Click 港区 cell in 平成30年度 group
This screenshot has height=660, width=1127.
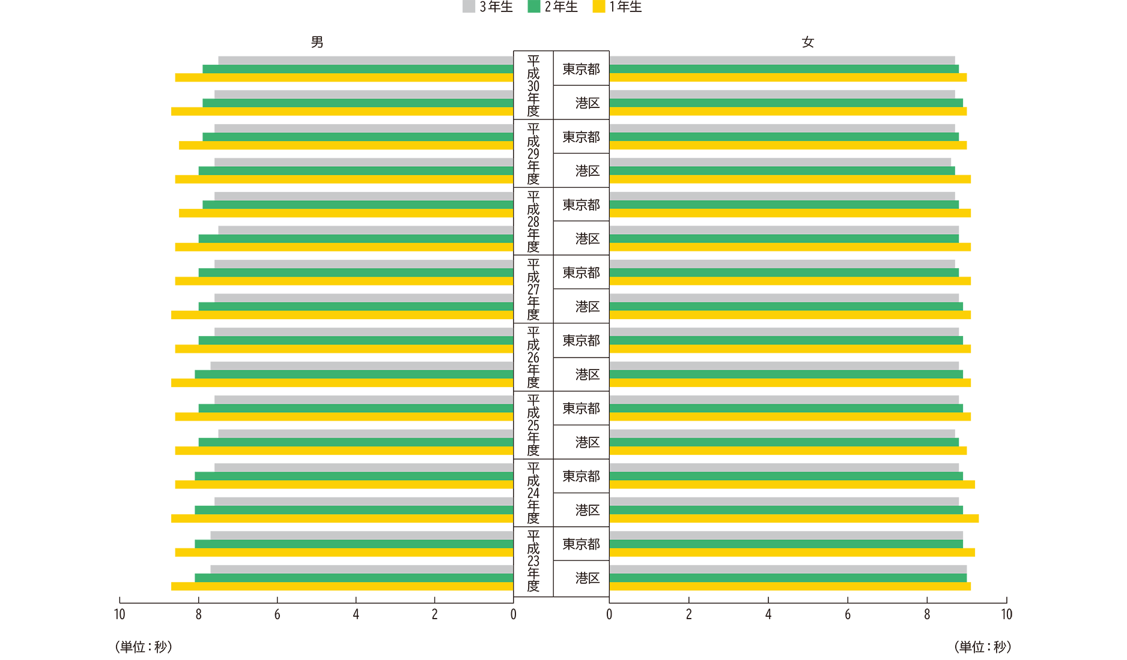581,103
